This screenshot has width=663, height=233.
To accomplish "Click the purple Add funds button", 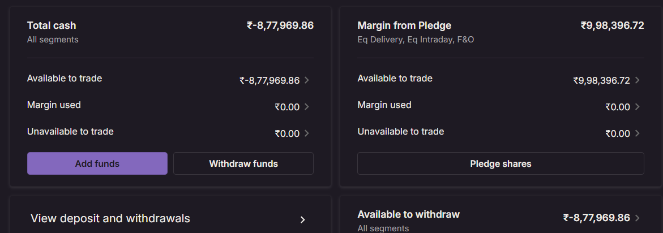I will click(97, 163).
